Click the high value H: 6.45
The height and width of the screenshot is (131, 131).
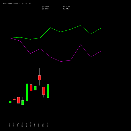[66, 7]
